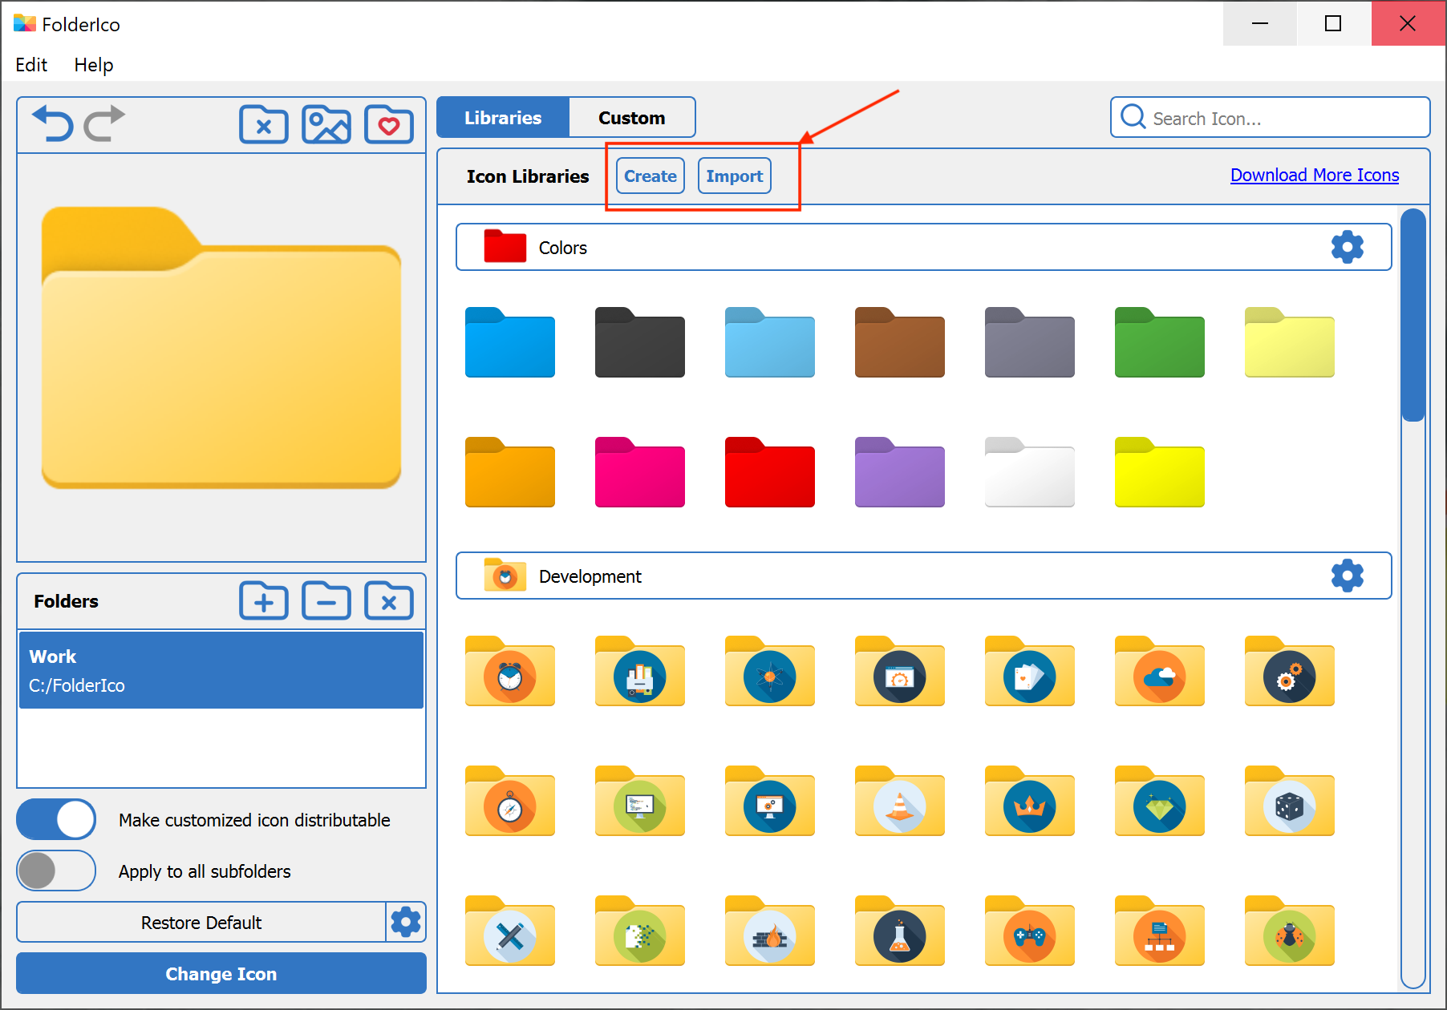Toggle Make customized icon distributable switch
Image resolution: width=1447 pixels, height=1010 pixels.
(56, 820)
